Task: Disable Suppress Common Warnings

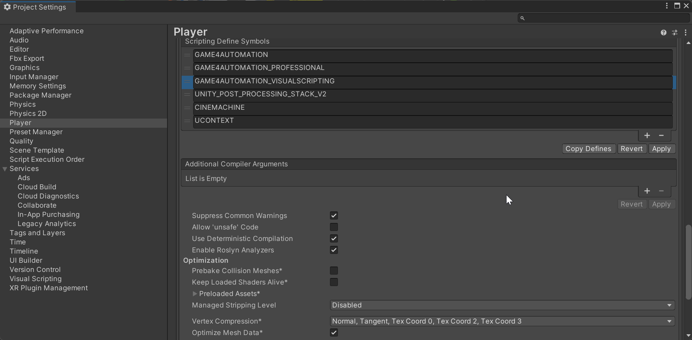Action: 334,216
